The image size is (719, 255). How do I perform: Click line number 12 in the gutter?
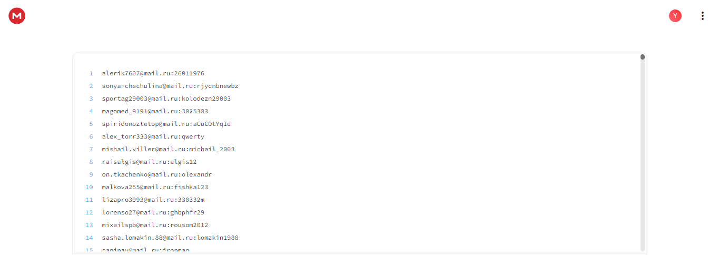(90, 212)
